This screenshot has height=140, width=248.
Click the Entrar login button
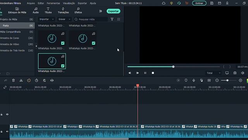(x=199, y=3)
